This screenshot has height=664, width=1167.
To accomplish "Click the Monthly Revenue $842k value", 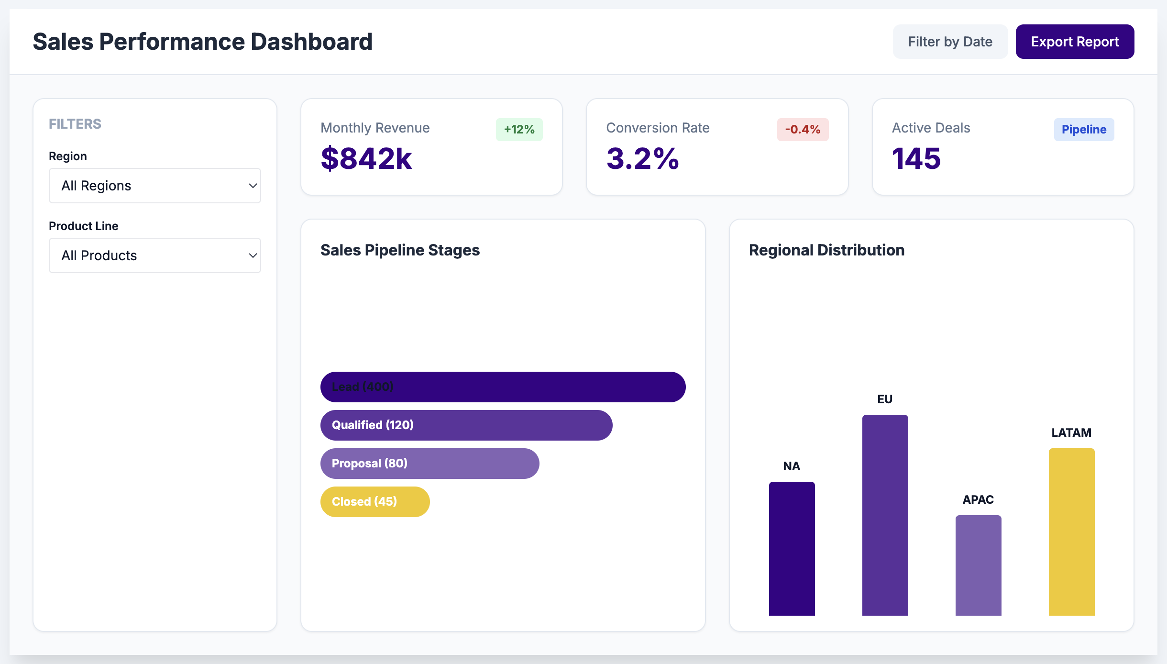I will pos(366,159).
